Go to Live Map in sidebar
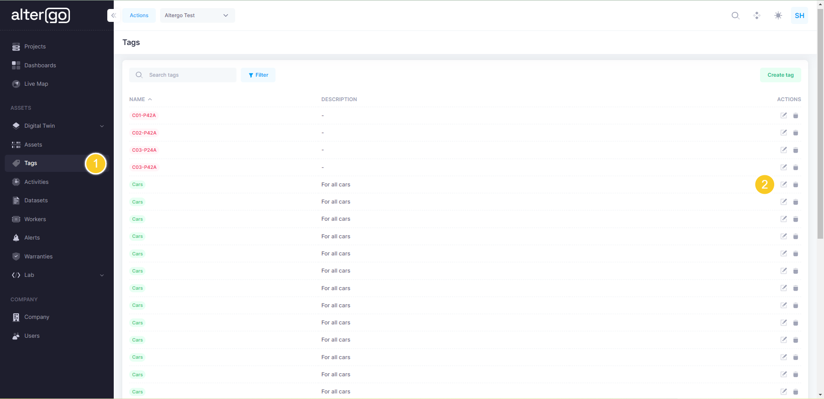This screenshot has width=824, height=399. [x=36, y=84]
